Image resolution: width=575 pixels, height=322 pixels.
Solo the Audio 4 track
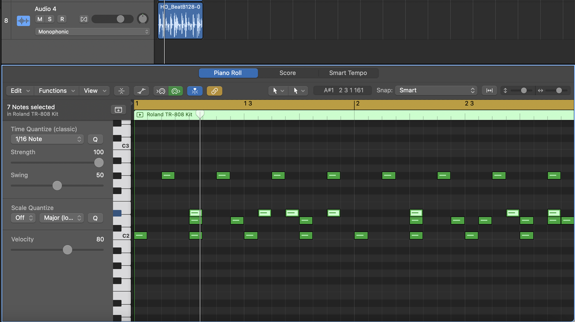[x=50, y=19]
